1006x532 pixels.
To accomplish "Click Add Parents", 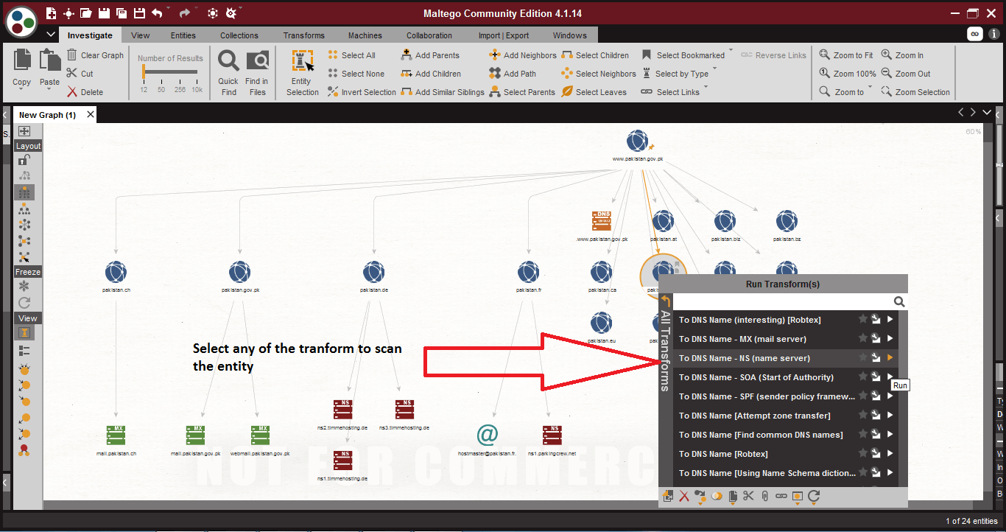I will (430, 55).
